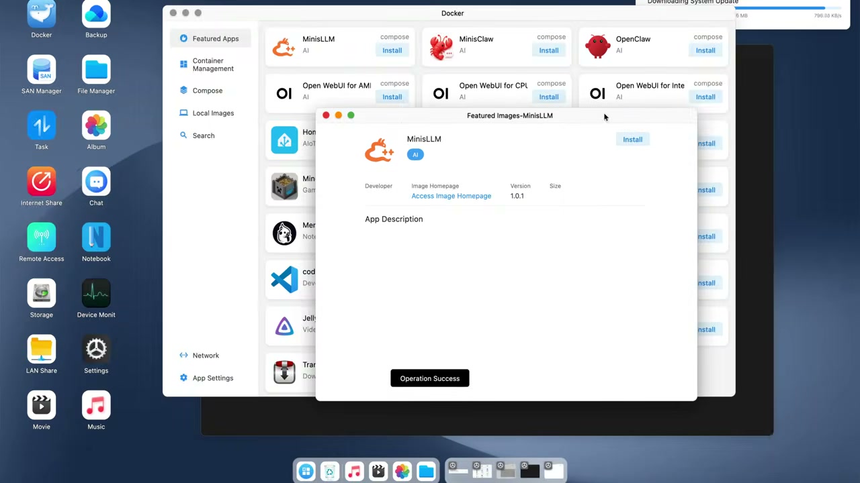
Task: Click the OpenClaw red app icon
Action: click(x=597, y=46)
